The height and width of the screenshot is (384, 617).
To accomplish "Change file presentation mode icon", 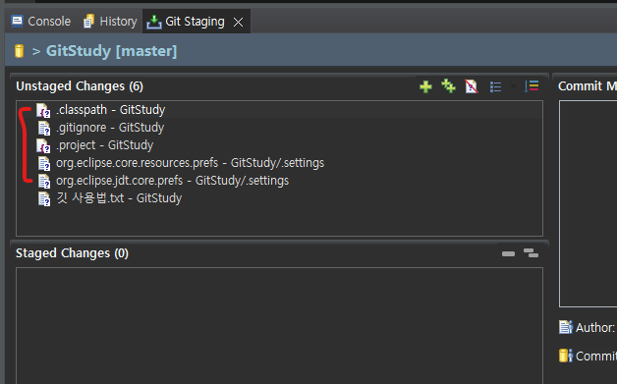I will 495,86.
